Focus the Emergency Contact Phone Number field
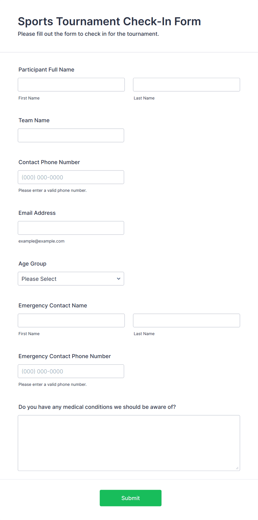Viewport: 258px width, 520px height. [71, 371]
